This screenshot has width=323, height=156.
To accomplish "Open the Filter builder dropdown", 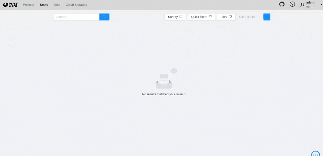I will coord(226,17).
